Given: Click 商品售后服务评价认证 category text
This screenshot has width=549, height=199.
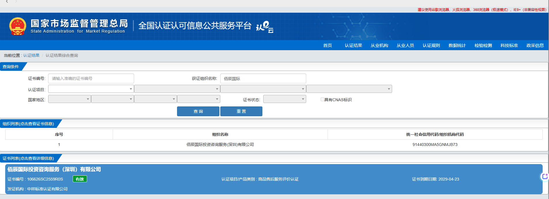Looking at the screenshot, I should 278,179.
